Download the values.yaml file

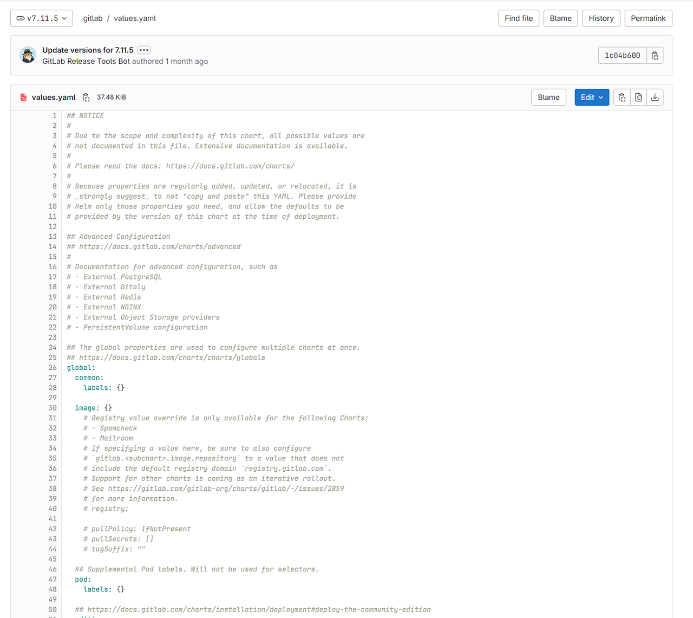[x=655, y=97]
